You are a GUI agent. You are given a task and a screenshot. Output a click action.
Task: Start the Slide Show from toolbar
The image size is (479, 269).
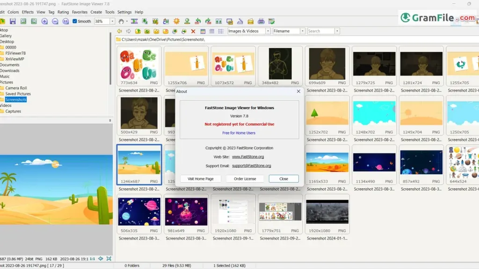pyautogui.click(x=134, y=21)
